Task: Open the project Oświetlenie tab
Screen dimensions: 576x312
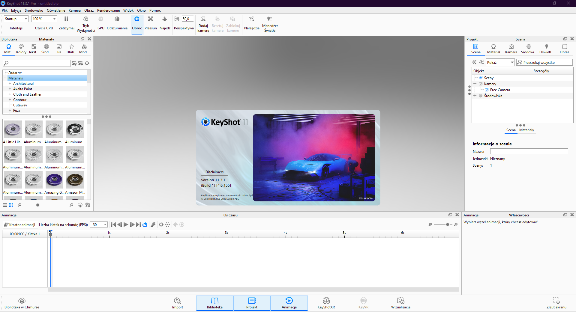Action: [x=547, y=49]
